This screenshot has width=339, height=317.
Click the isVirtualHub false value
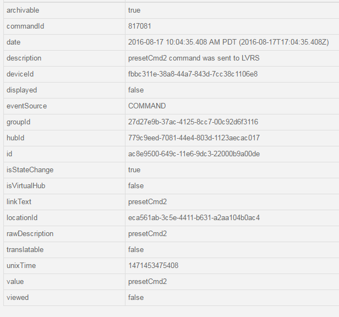pyautogui.click(x=136, y=186)
